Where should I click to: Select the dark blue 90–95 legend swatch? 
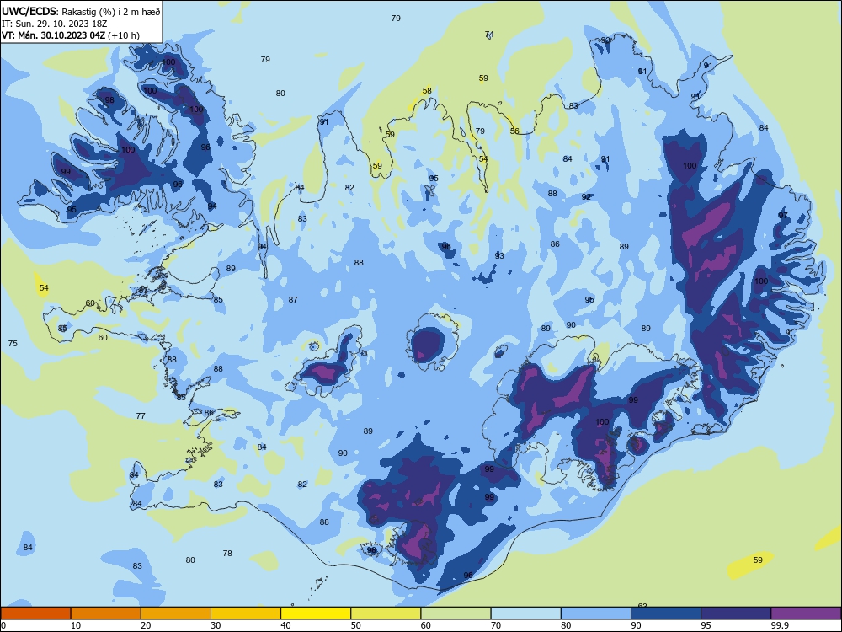coord(666,613)
